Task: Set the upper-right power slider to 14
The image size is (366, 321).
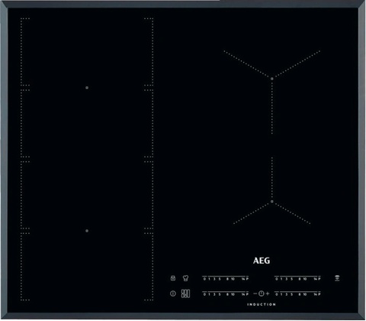Action: (316, 279)
